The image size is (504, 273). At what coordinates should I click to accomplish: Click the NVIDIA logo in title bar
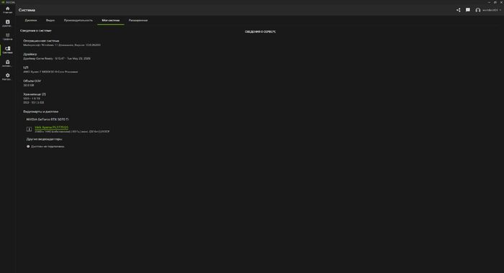[x=3, y=2]
